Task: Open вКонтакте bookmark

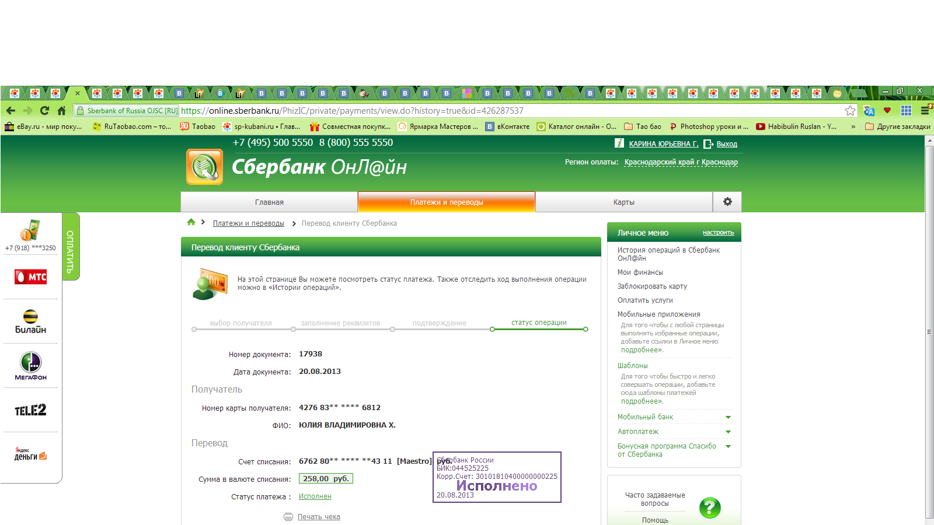Action: [x=507, y=127]
